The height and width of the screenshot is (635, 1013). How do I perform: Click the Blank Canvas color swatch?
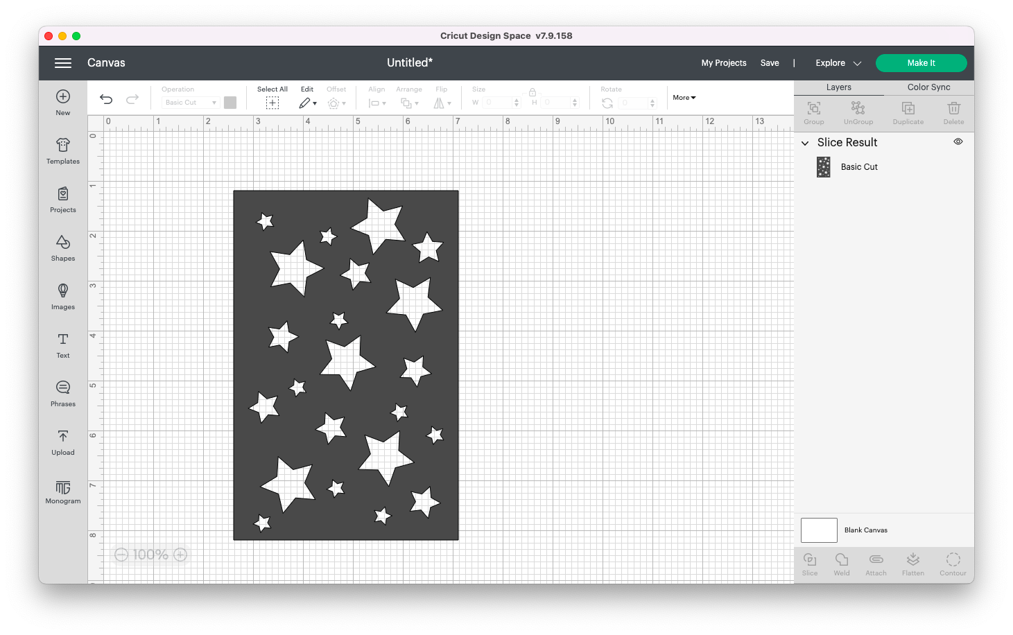pos(818,530)
